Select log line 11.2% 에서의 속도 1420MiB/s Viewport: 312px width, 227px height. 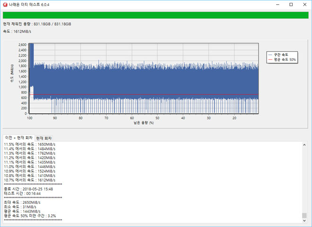pos(30,158)
